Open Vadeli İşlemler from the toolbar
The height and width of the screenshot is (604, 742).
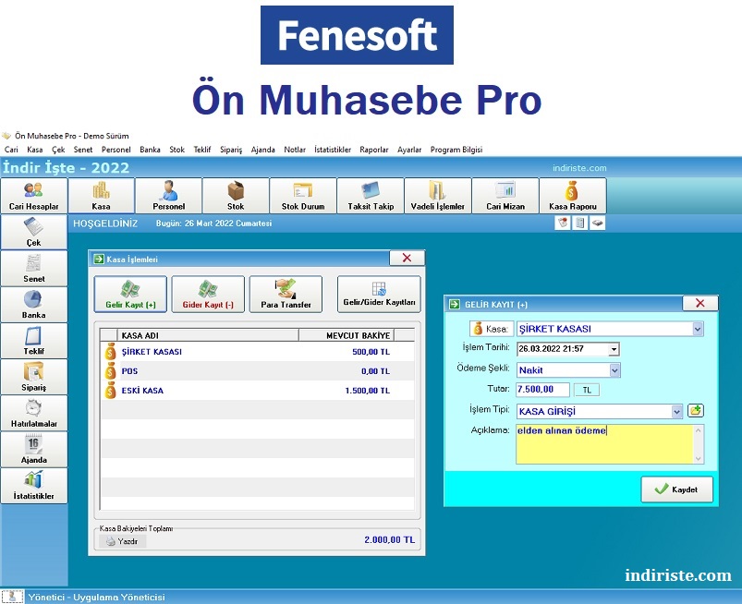(x=438, y=196)
